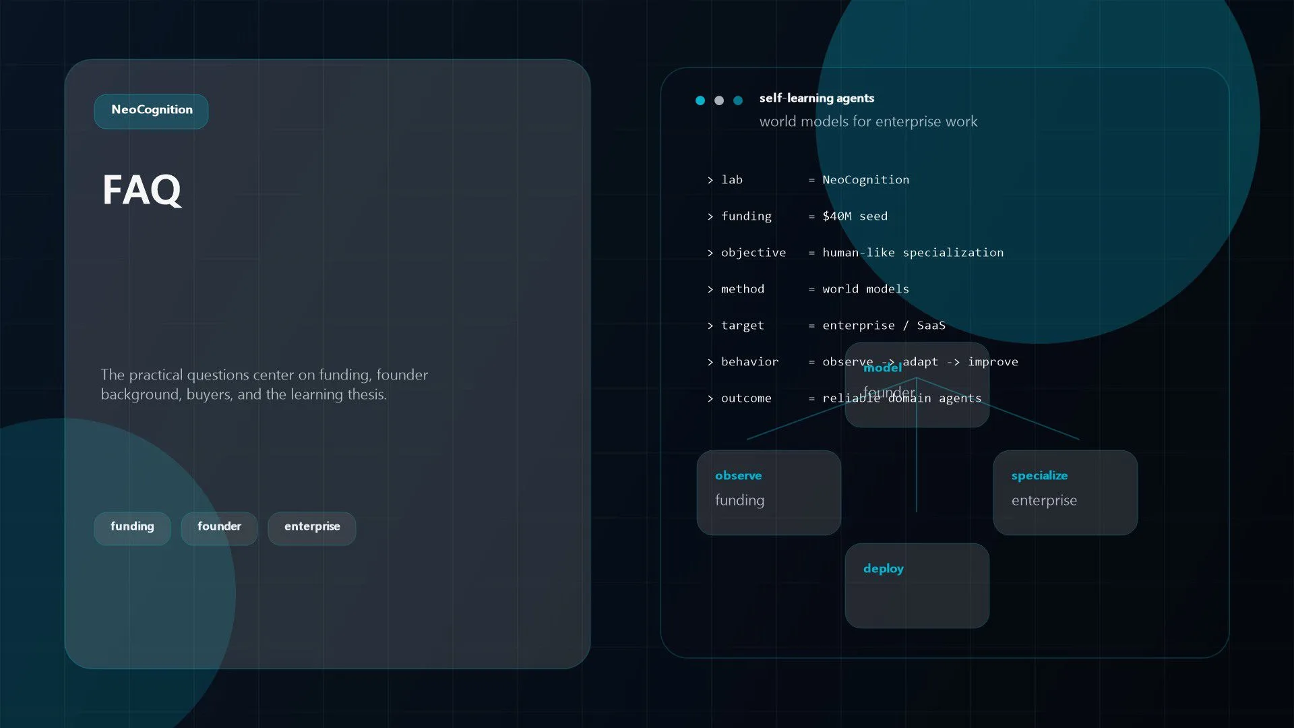Screen dimensions: 1294x728
Task: Click 'world models for enterprise work' subtitle
Action: click(x=868, y=122)
